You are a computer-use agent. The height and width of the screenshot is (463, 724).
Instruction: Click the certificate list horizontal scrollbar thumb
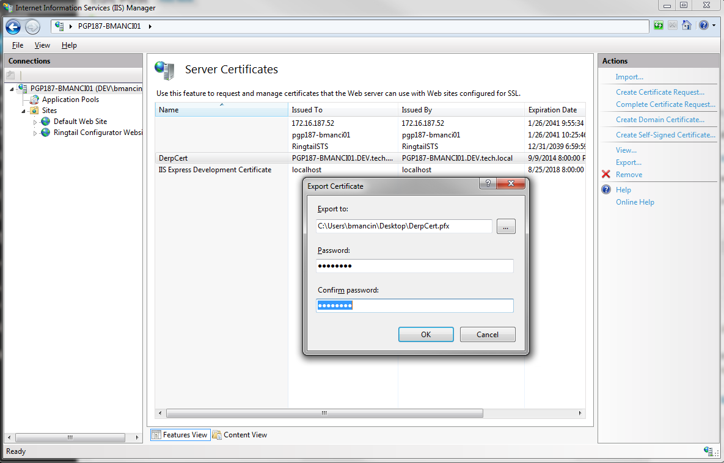324,413
